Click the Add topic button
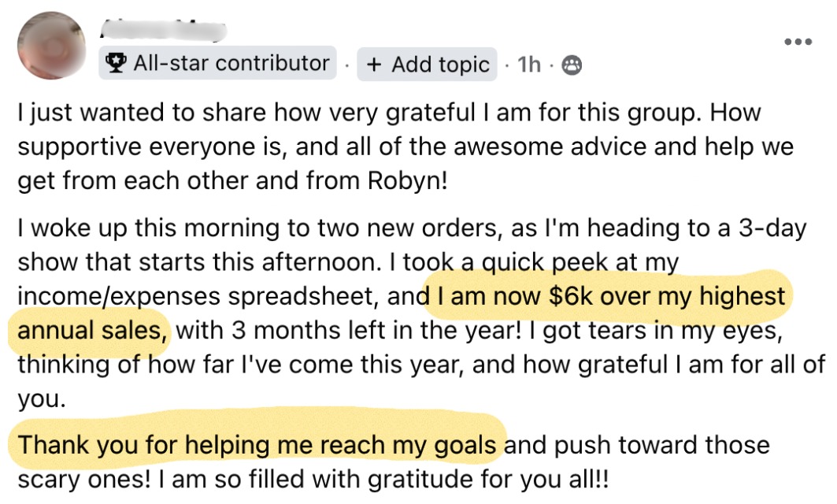Viewport: 837px width, 504px height. [427, 64]
